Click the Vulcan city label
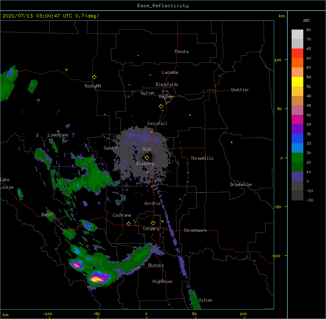Viewport: 326px width, 319px height. click(205, 300)
